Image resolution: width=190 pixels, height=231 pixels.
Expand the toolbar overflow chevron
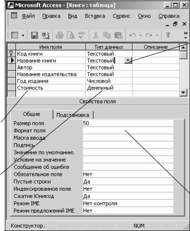point(186,35)
